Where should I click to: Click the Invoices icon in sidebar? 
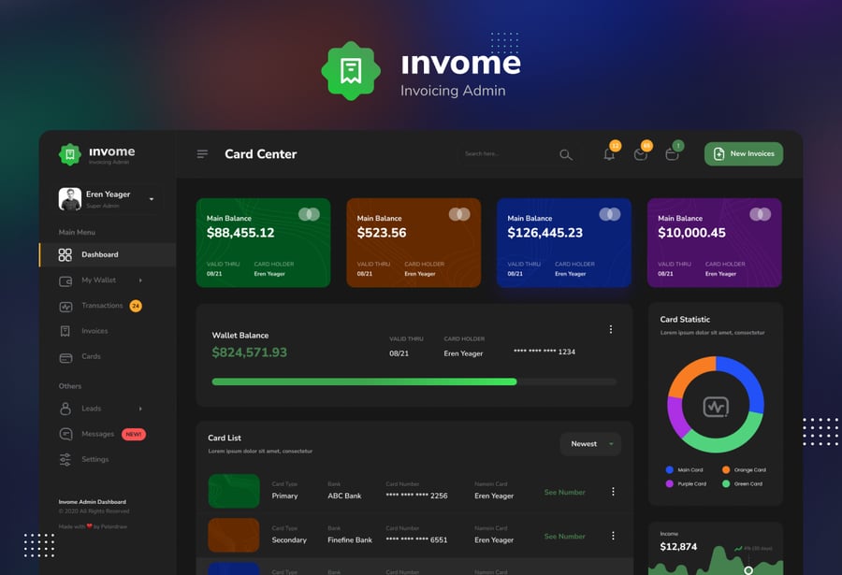pos(65,331)
